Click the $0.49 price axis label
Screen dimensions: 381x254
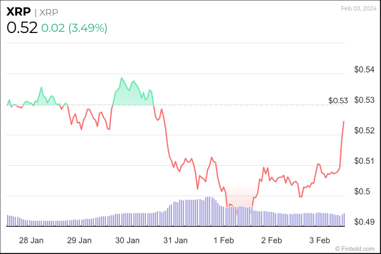point(364,222)
